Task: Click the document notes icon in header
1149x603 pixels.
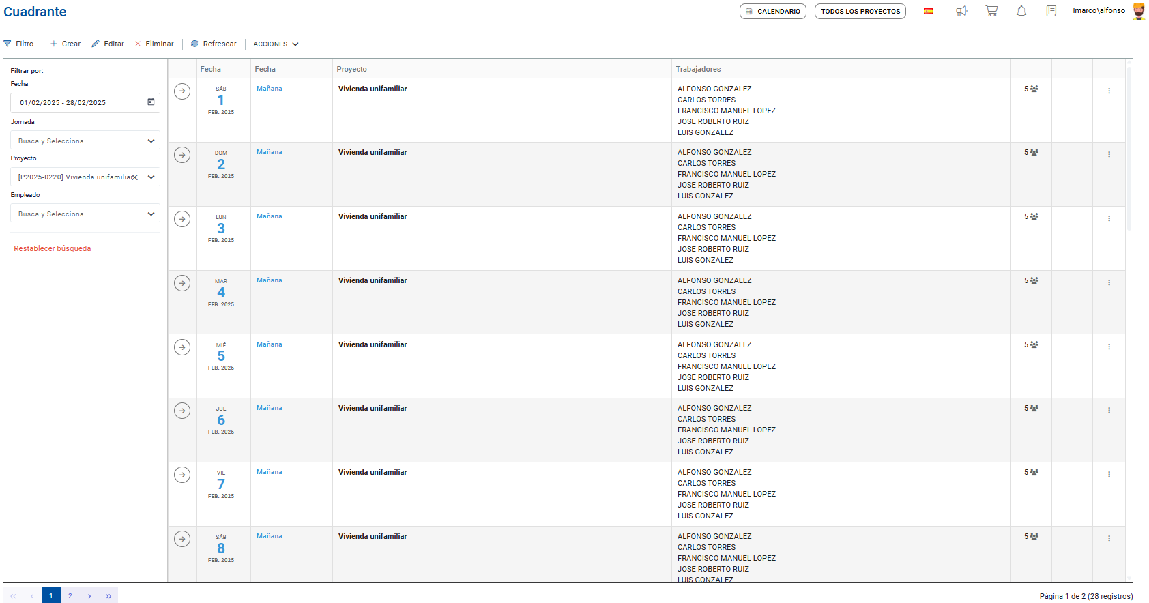Action: 1051,11
